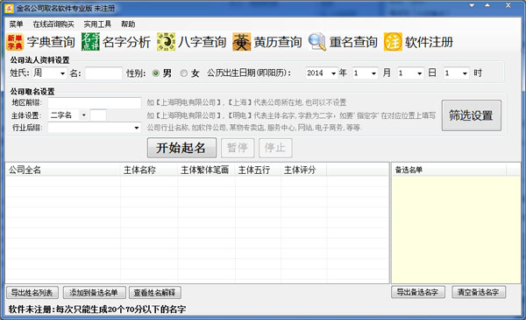Open the 在线咨询购买 menu
Screen dimensions: 526x320
pyautogui.click(x=53, y=24)
